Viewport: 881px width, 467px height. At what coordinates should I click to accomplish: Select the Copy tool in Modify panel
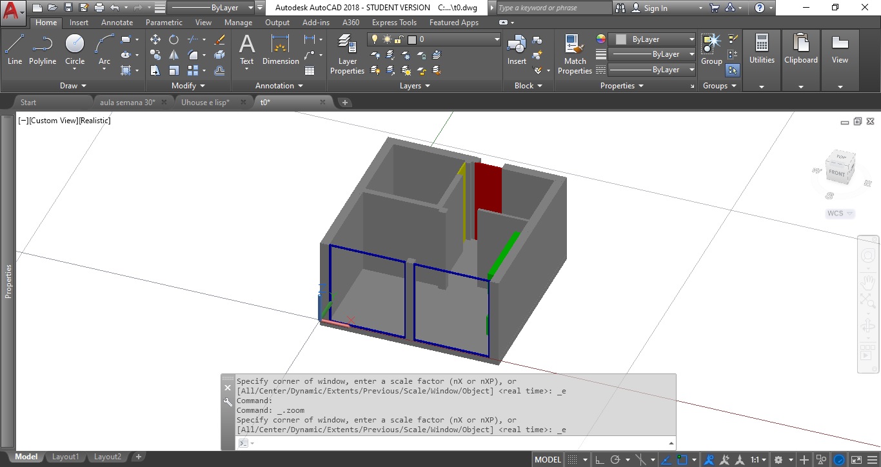pos(155,55)
